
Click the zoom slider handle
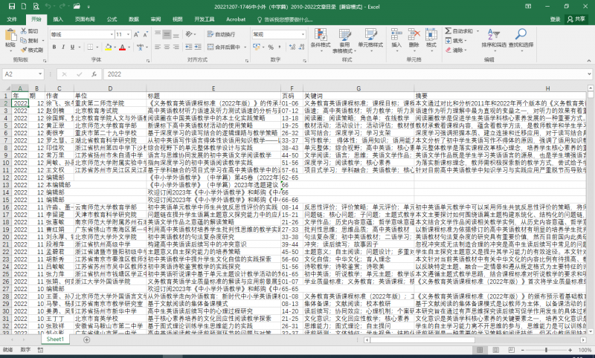click(x=546, y=350)
